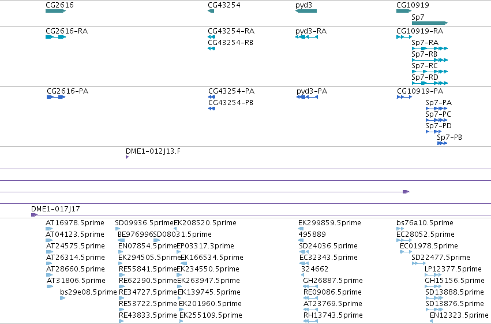Click the Sp7-PB protein label
491x324 pixels.
[449, 137]
